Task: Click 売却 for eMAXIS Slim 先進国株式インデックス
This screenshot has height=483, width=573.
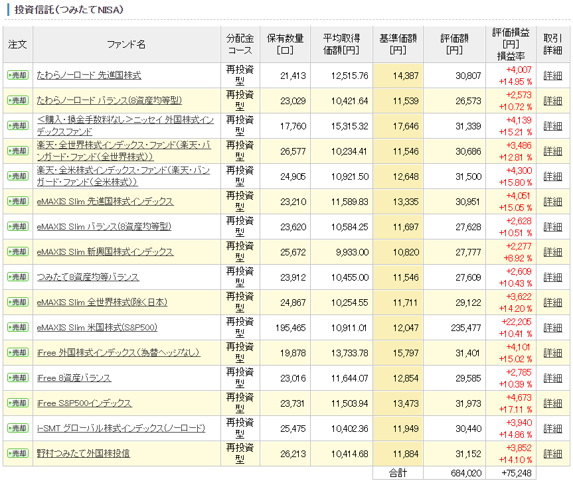Action: coord(18,201)
